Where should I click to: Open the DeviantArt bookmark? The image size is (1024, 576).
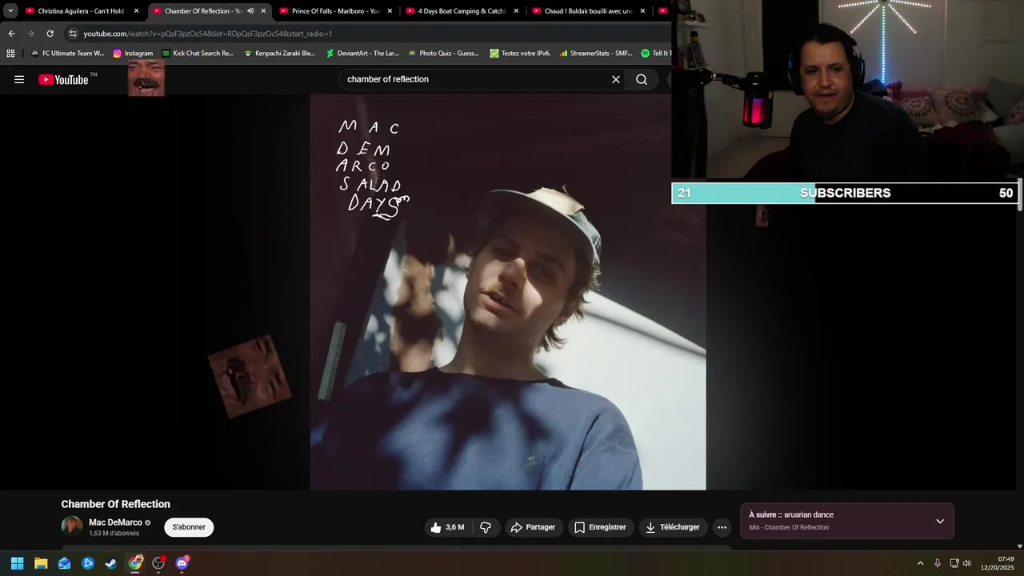362,53
